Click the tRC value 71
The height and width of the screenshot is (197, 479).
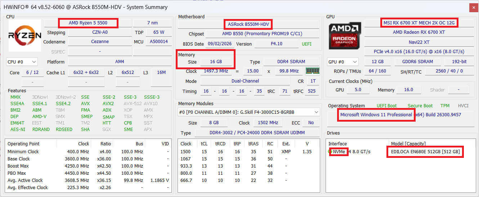[285, 91]
